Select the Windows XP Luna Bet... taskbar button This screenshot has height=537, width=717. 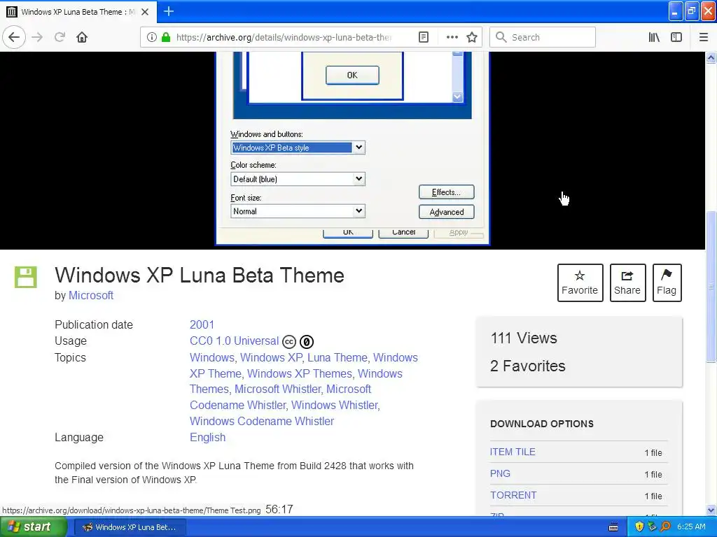(x=130, y=527)
